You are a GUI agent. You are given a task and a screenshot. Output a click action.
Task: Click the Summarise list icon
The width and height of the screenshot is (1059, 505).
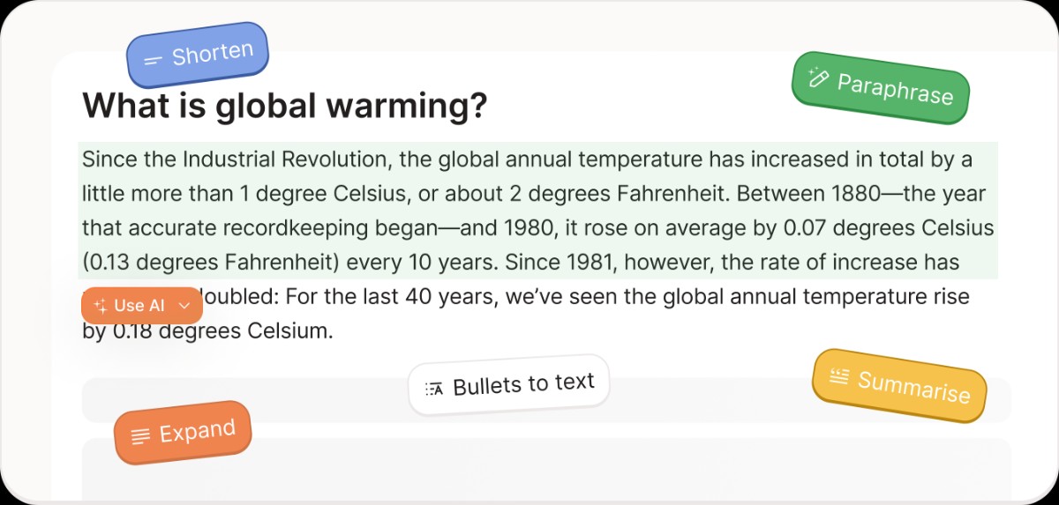840,376
